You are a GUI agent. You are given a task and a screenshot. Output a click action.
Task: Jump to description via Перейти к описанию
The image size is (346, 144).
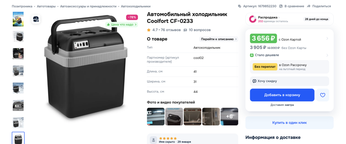(x=219, y=39)
